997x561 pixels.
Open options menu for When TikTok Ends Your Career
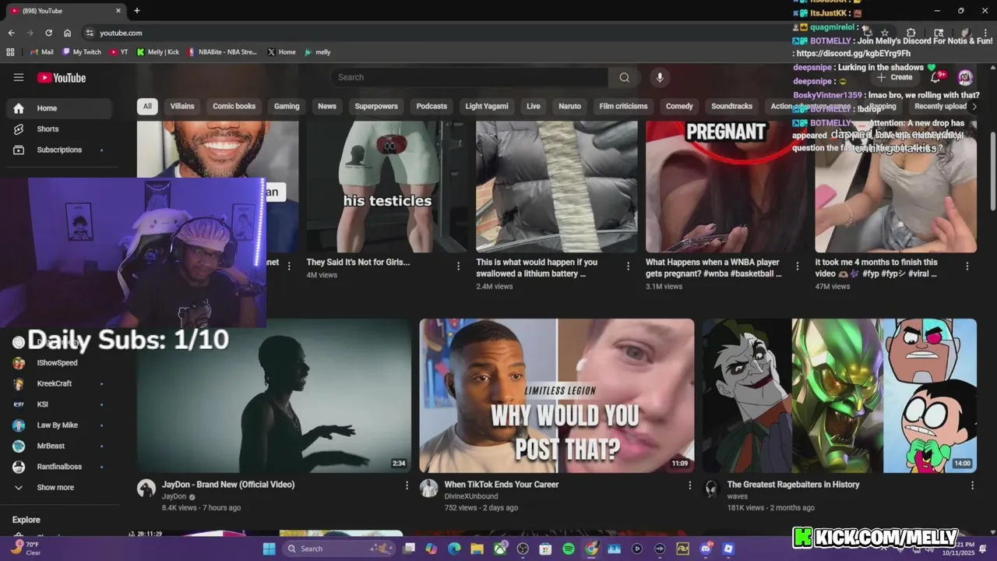pyautogui.click(x=689, y=485)
